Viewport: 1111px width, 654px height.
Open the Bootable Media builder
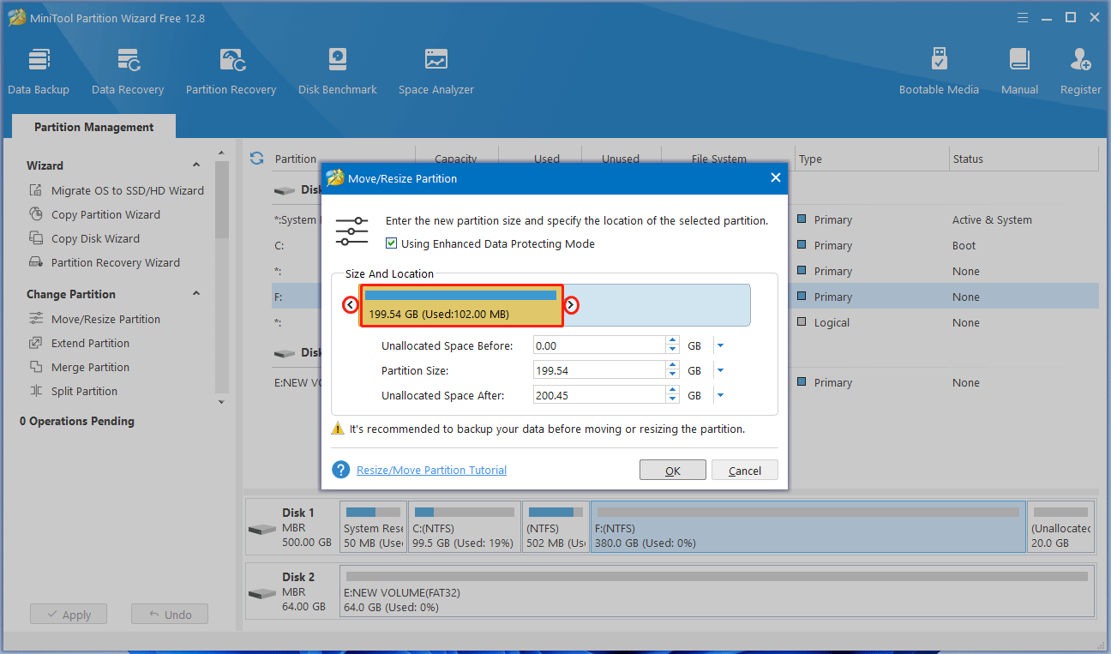939,70
